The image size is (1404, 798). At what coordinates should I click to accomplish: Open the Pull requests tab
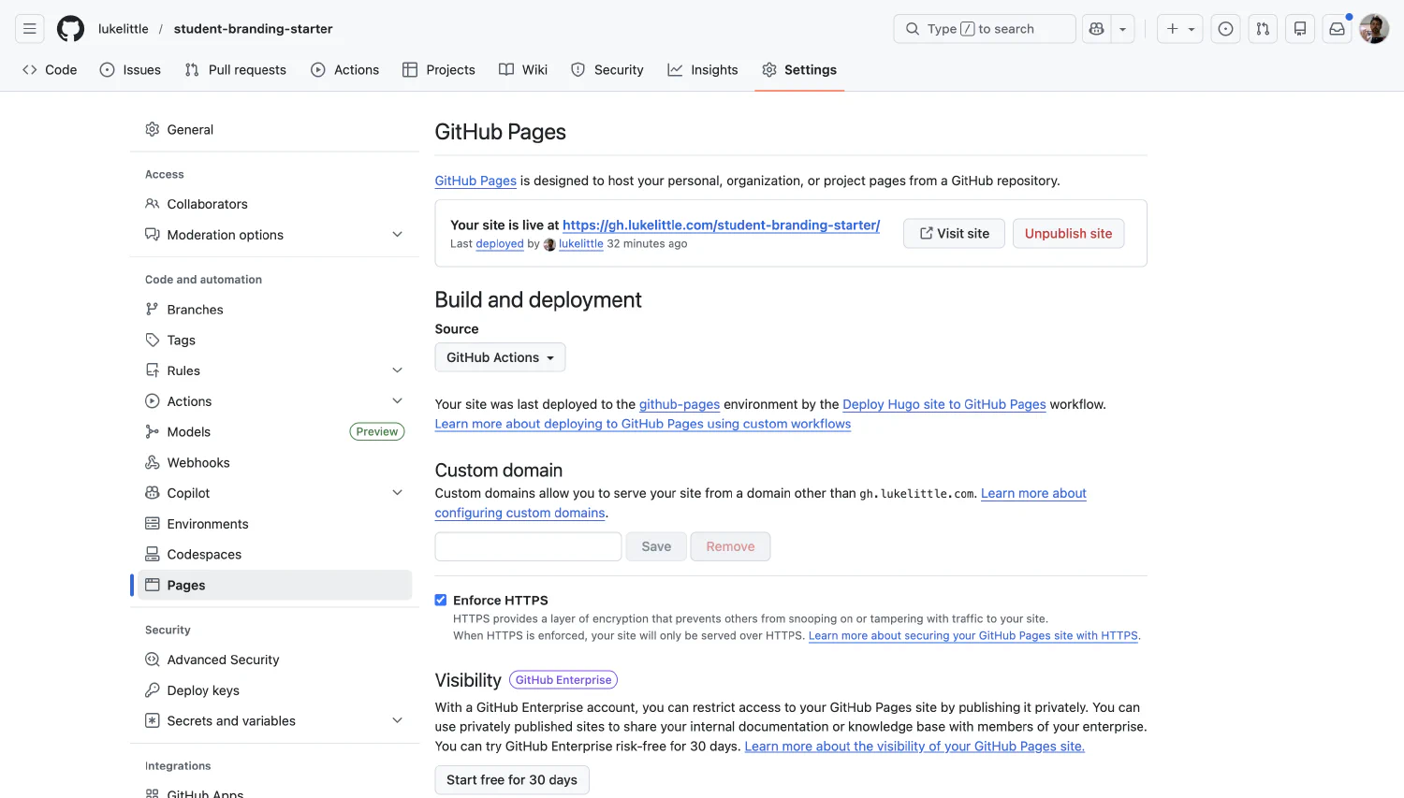tap(236, 69)
